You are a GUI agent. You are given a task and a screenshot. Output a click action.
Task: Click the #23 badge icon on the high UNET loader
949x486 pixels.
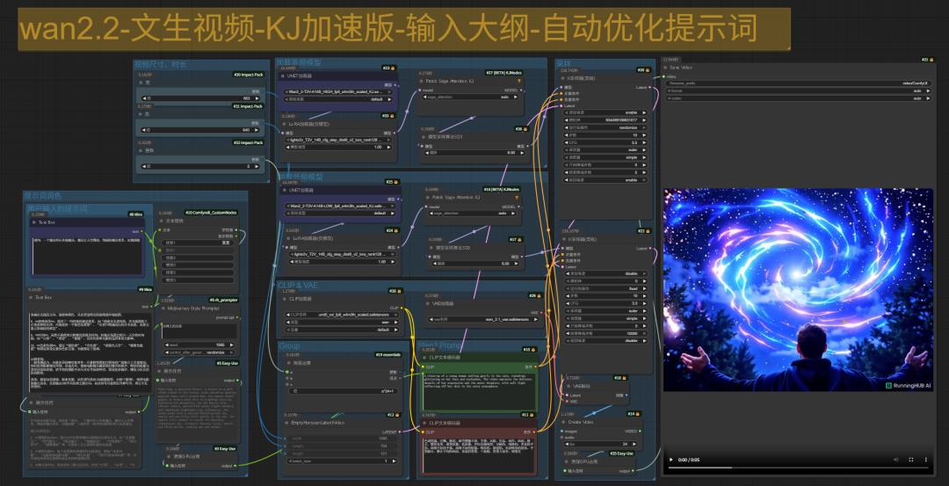(x=388, y=69)
